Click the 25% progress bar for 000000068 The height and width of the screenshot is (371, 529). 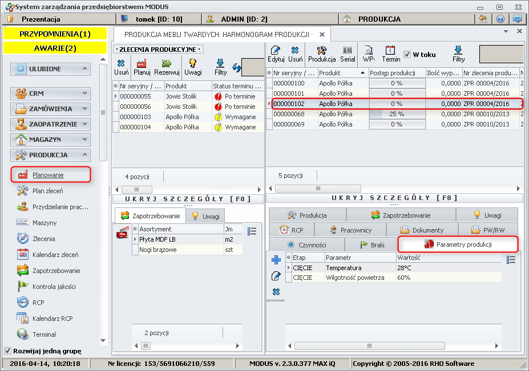point(397,114)
